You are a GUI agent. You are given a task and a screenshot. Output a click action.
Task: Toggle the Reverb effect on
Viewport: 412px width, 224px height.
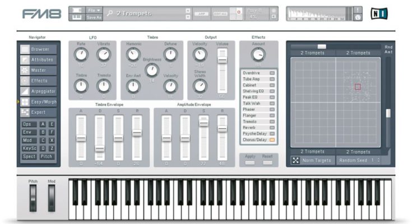click(272, 128)
